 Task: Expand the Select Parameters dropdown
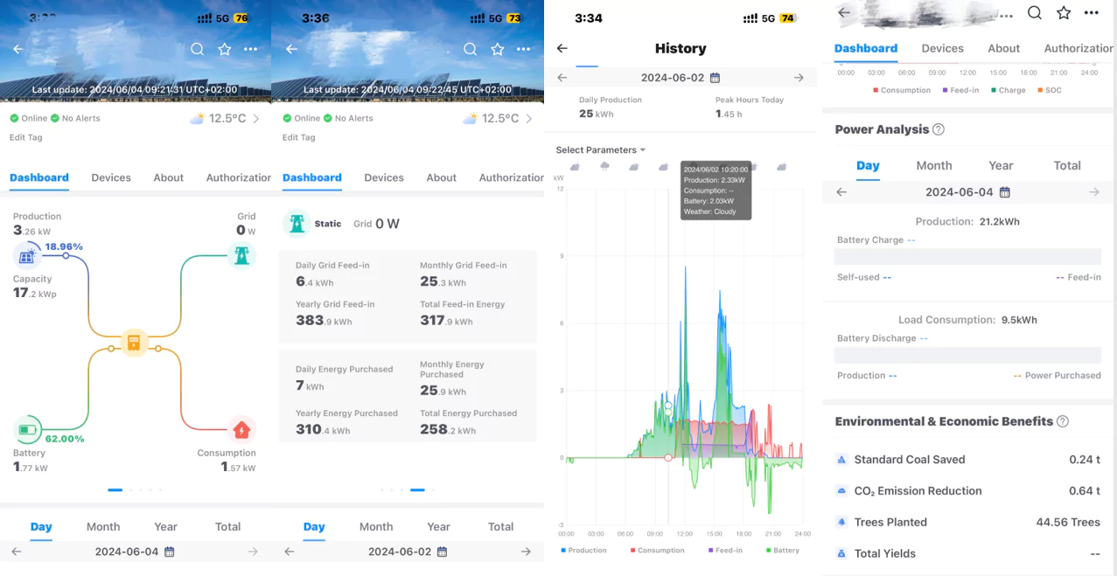click(x=600, y=150)
